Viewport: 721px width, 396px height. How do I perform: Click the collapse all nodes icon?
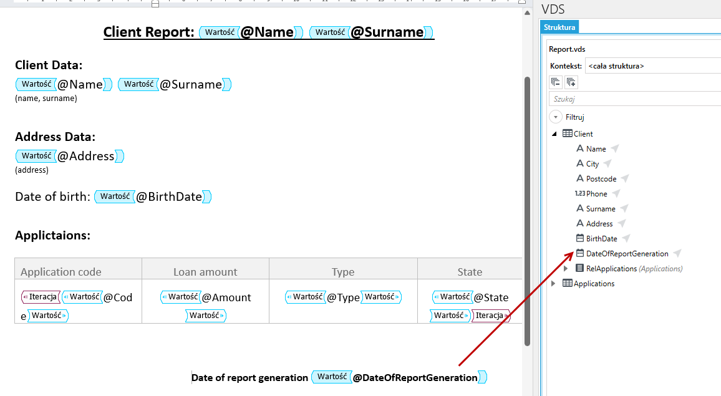coord(556,82)
